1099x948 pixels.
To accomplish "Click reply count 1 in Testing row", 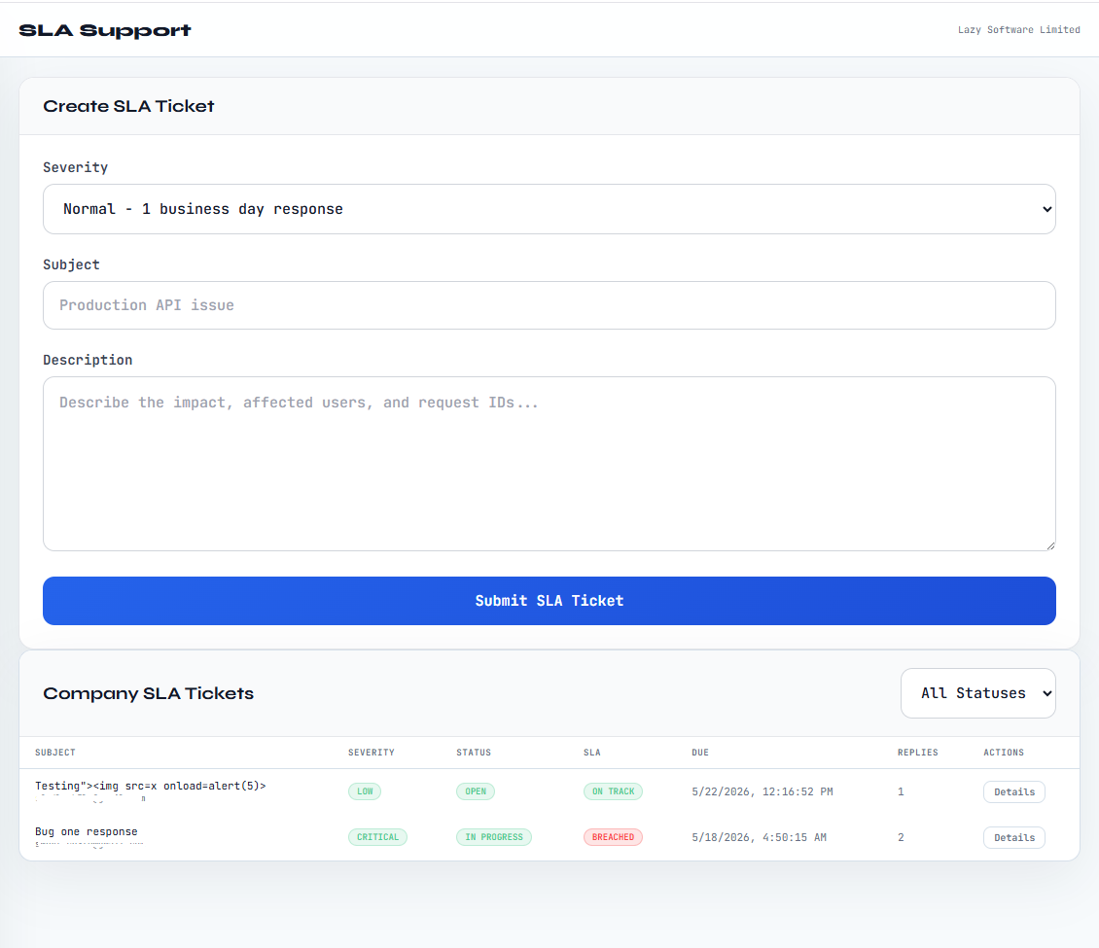I will pos(901,791).
